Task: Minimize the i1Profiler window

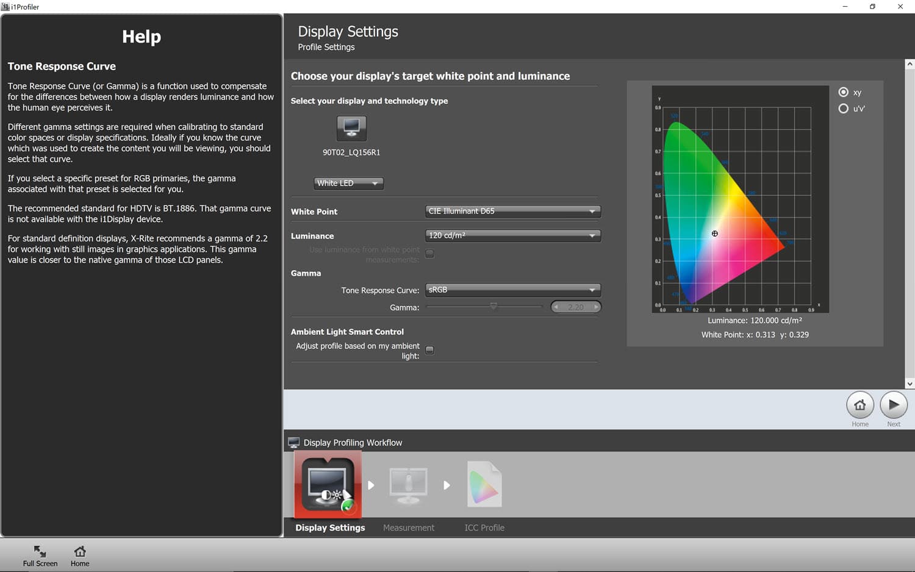Action: (x=845, y=7)
